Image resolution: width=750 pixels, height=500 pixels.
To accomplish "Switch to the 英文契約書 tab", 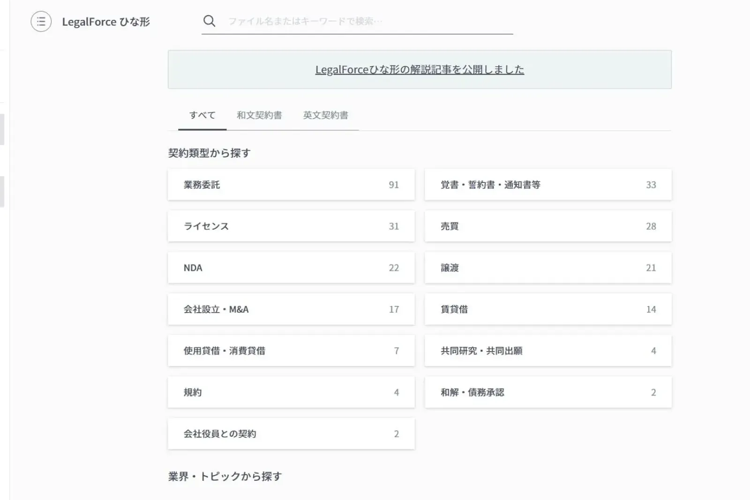I will pyautogui.click(x=325, y=115).
